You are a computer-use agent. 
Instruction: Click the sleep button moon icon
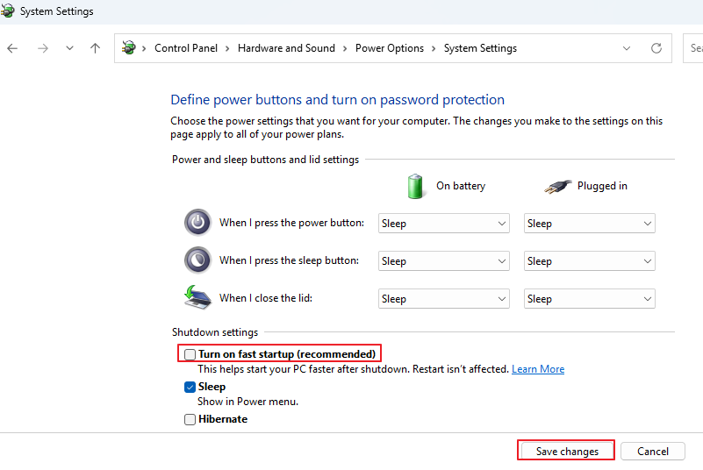click(x=197, y=260)
